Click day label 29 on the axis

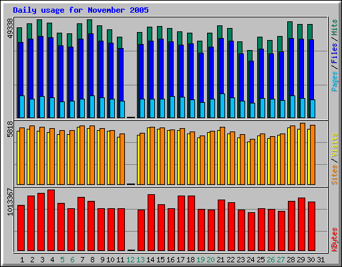tap(301, 260)
